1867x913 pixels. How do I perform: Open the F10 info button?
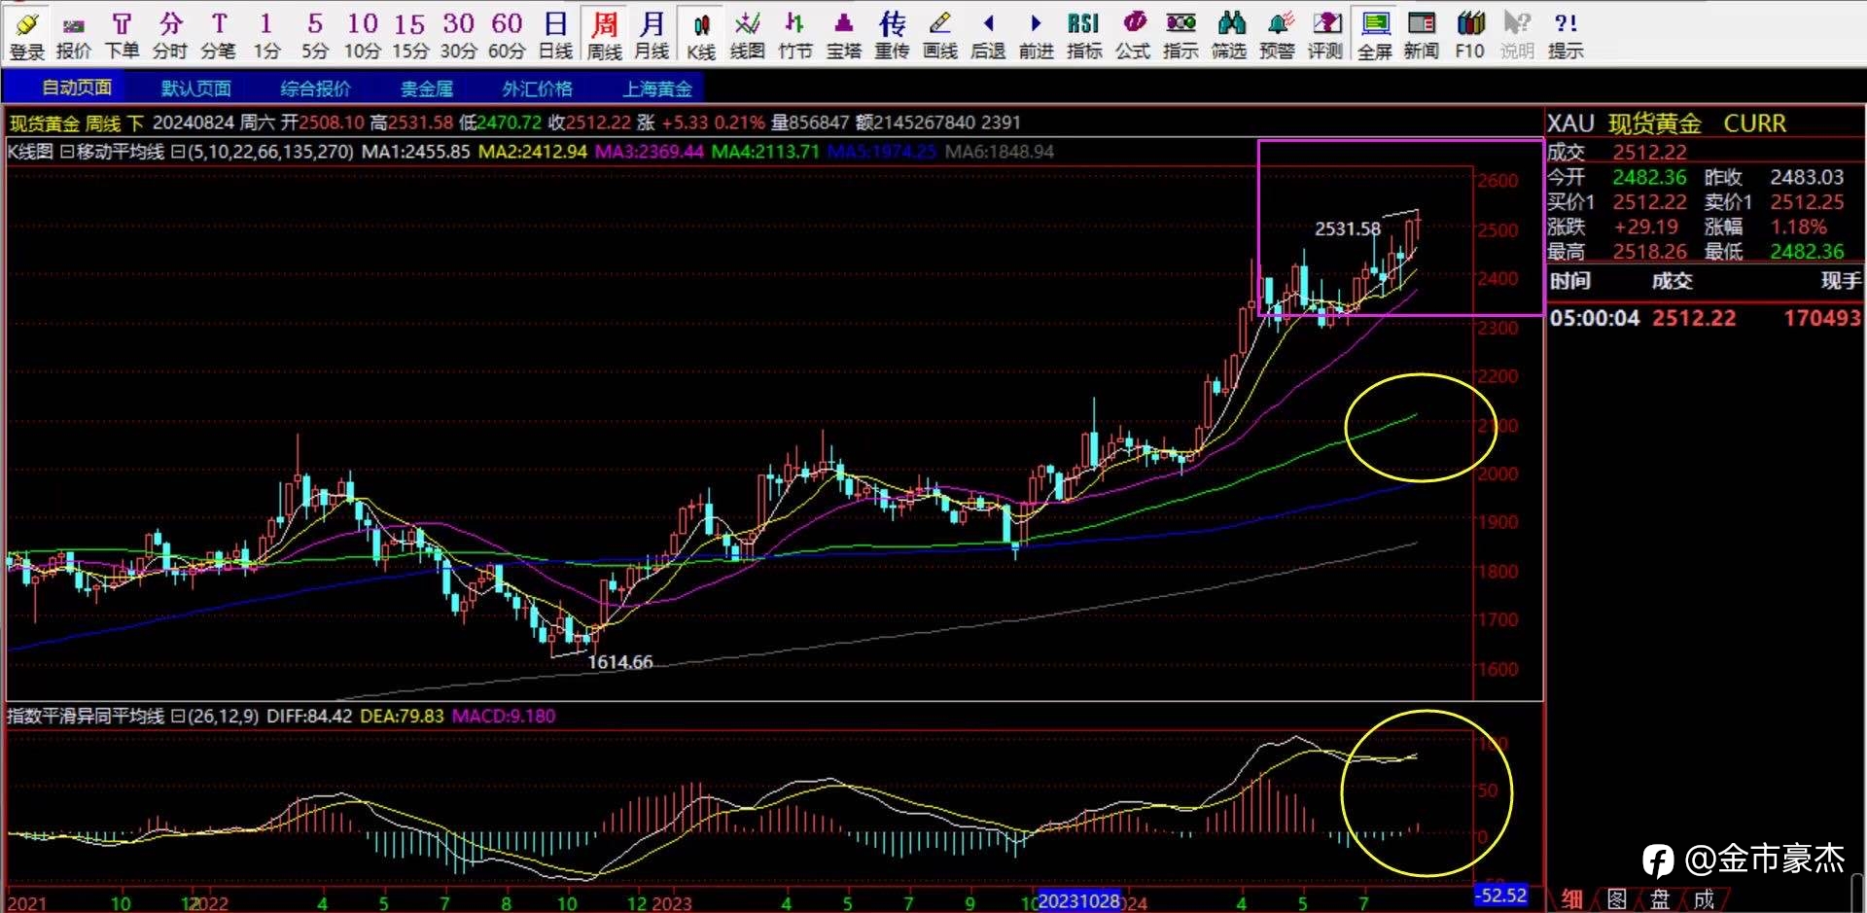1469,35
